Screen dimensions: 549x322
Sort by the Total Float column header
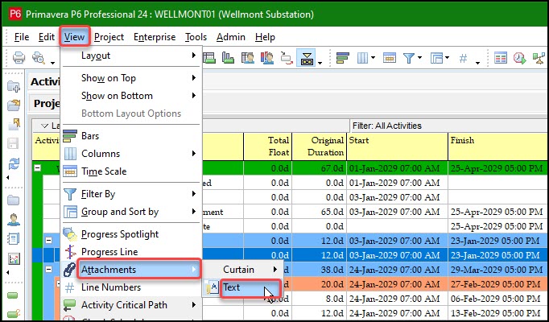click(x=268, y=147)
